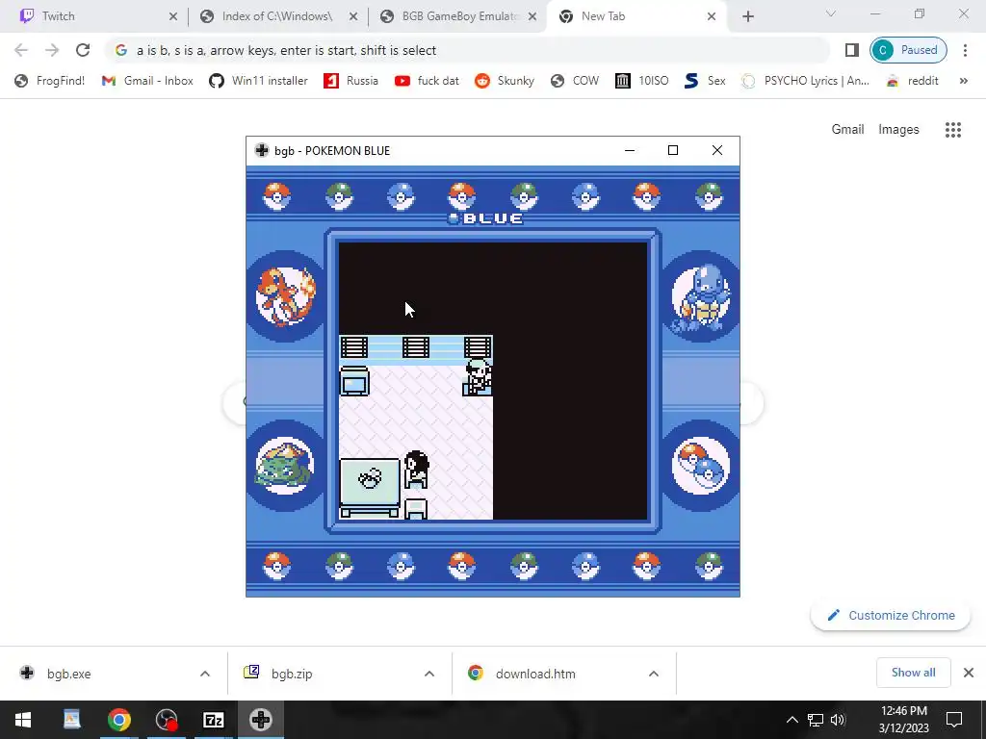Click the PC sprite in the game room
Screen dimensions: 986x739
tap(354, 381)
